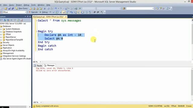Viewport: 193px width, 108px height.
Task: Click the green Start play icon
Action: tap(80, 8)
